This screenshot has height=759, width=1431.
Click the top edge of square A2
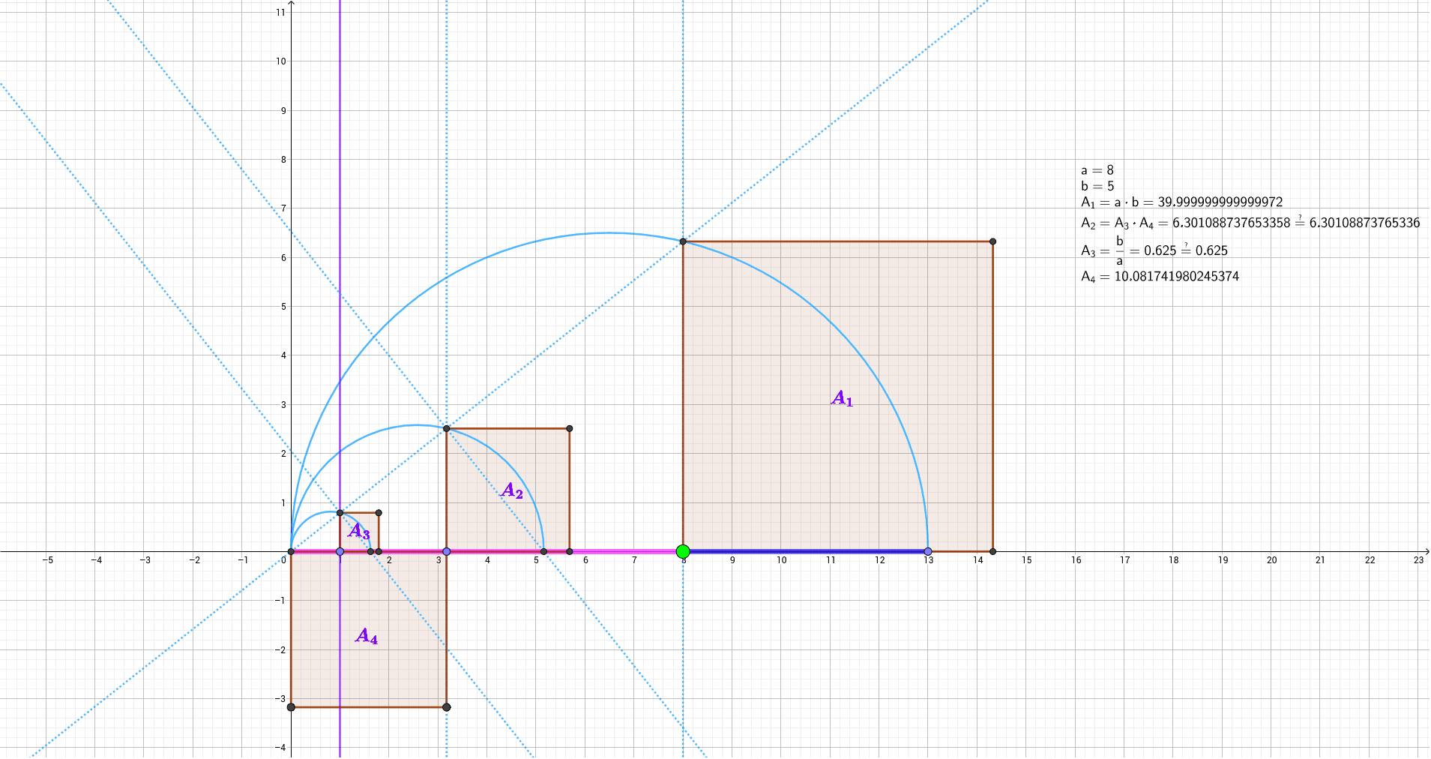tap(508, 429)
